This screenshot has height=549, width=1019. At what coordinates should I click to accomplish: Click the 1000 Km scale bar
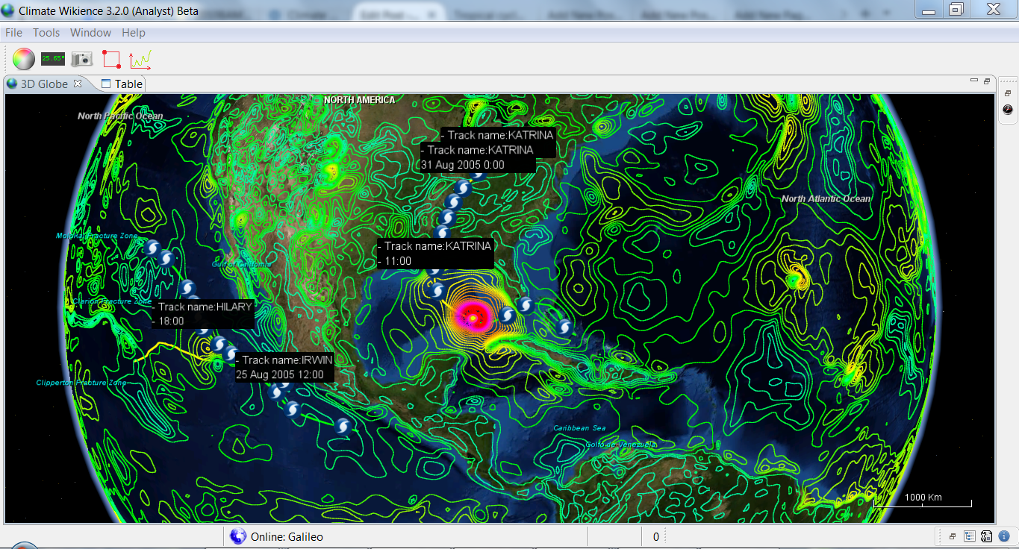[923, 501]
